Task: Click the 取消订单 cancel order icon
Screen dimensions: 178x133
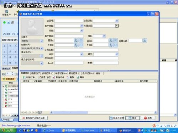Action: click(54, 77)
